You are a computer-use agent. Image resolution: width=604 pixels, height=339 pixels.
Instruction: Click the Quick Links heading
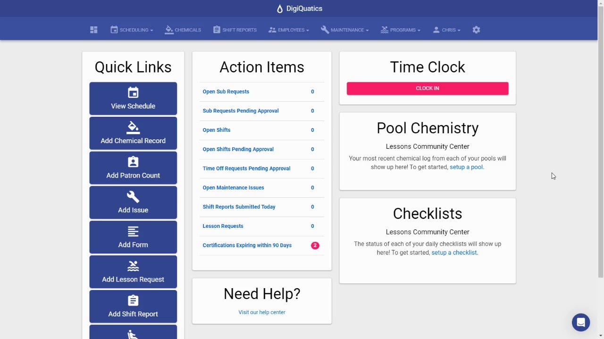tap(133, 67)
